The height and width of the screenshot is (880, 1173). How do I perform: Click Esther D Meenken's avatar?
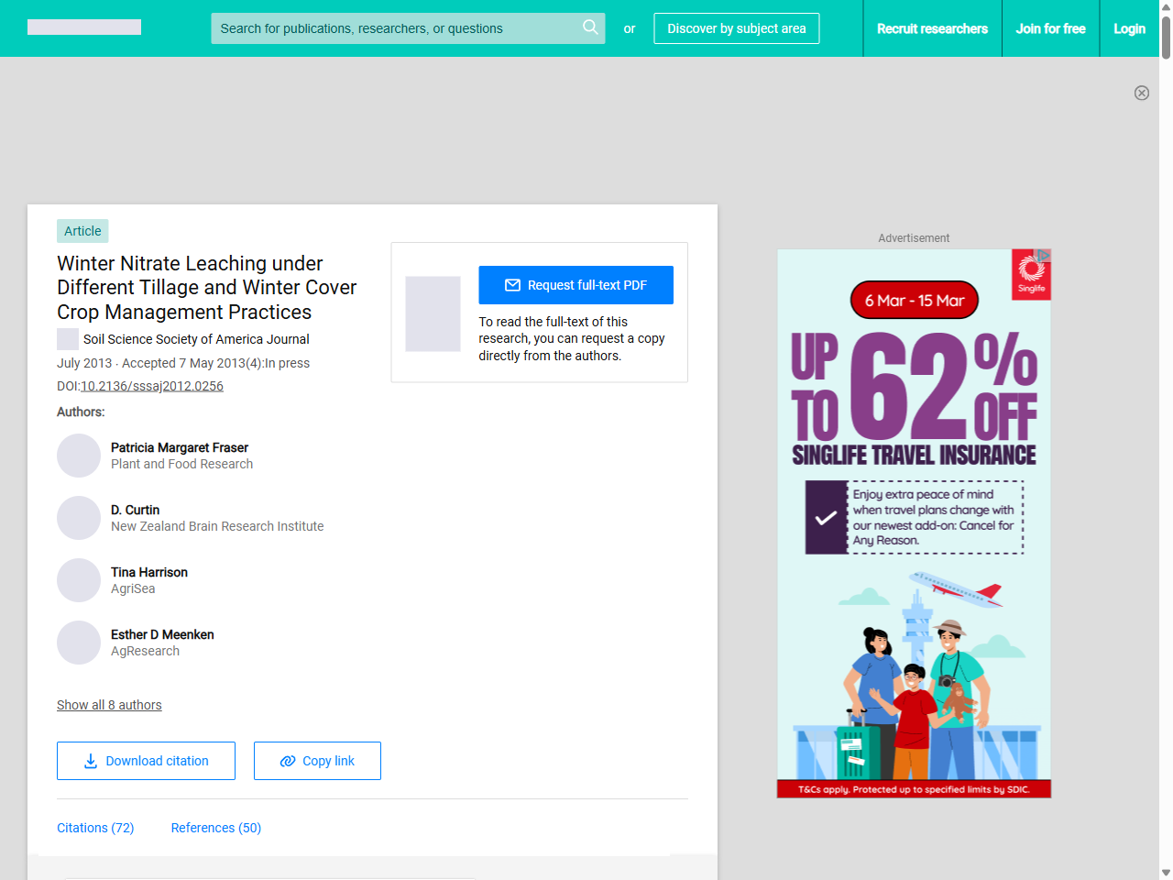[x=79, y=643]
